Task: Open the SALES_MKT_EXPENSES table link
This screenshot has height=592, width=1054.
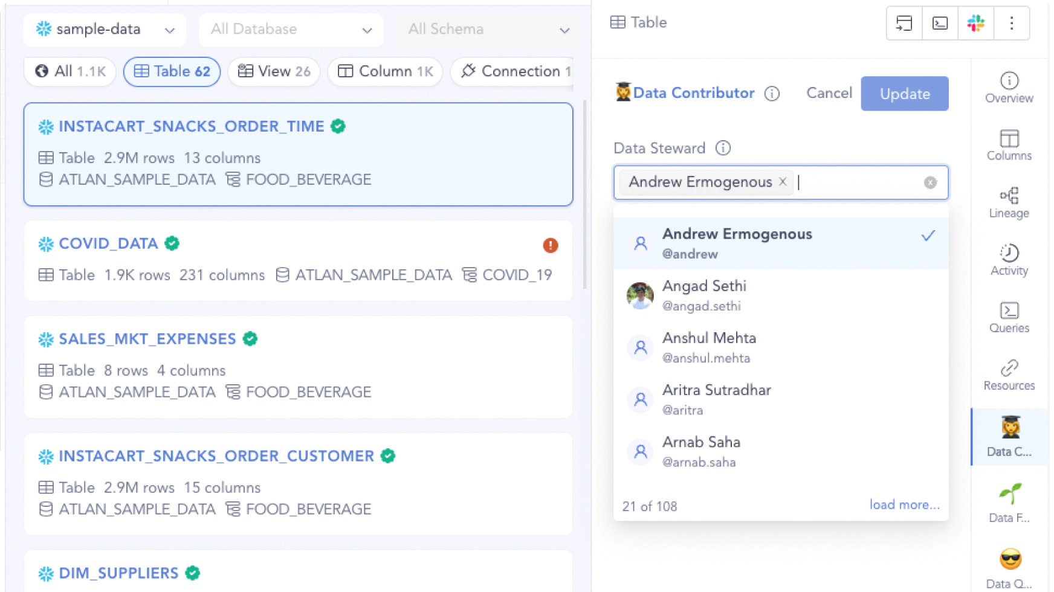Action: click(x=147, y=339)
